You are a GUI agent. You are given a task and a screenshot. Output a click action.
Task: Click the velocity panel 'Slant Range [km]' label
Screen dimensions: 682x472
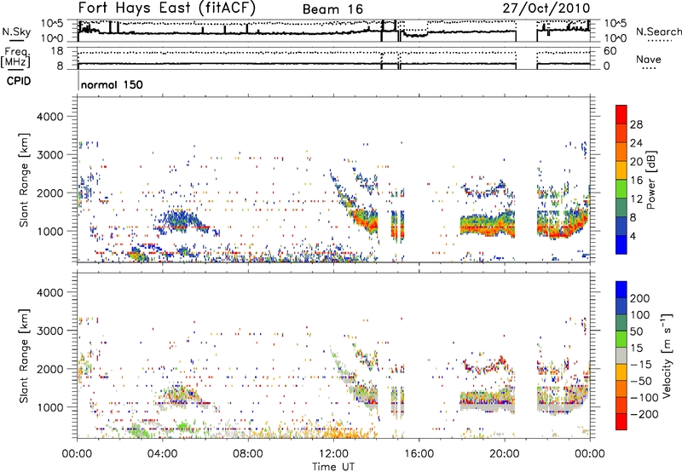tap(24, 356)
